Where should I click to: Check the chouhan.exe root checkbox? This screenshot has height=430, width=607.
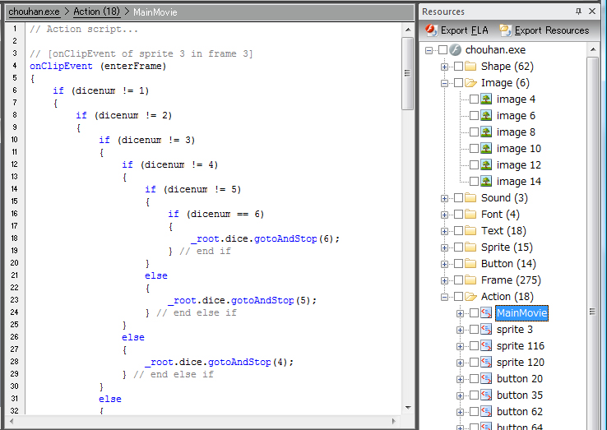(x=443, y=50)
